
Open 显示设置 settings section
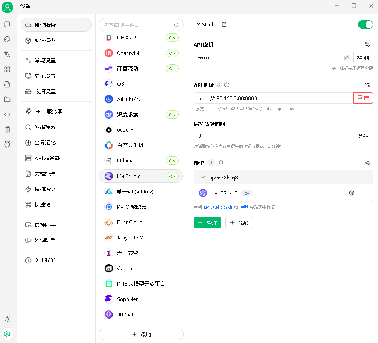(x=56, y=76)
